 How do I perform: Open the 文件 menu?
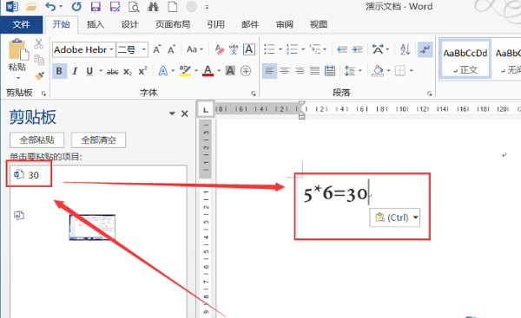(21, 24)
